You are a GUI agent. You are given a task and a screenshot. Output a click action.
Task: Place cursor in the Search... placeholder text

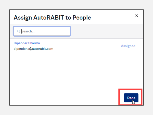point(28,31)
